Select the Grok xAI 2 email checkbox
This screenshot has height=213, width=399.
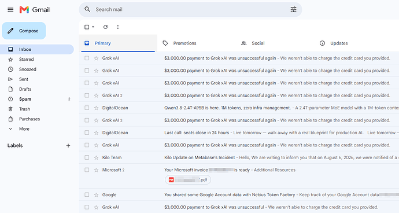point(87,96)
